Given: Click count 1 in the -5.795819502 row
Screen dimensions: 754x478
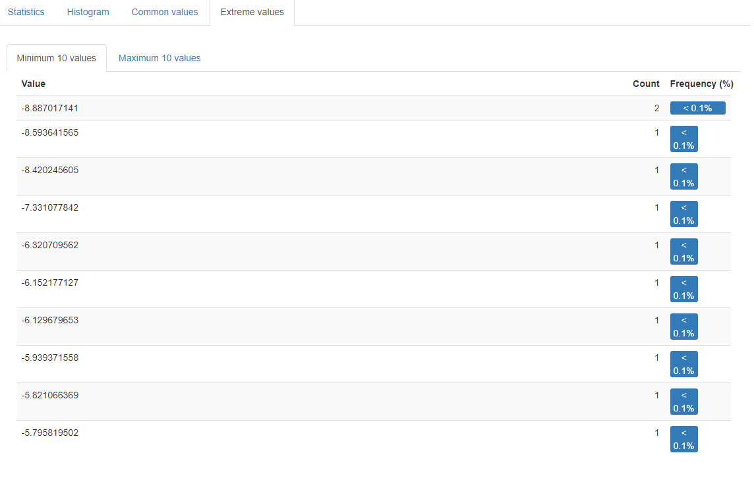Looking at the screenshot, I should coord(657,433).
